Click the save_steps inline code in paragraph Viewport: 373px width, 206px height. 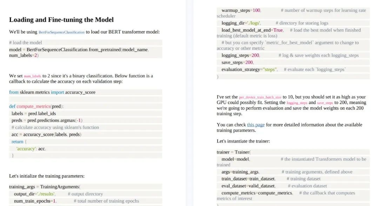[x=325, y=102]
